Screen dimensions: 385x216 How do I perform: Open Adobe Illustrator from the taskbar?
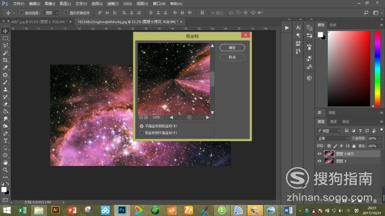coord(55,210)
